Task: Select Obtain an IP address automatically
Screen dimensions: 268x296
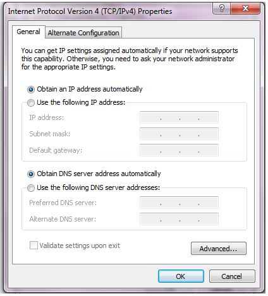Action: point(31,90)
